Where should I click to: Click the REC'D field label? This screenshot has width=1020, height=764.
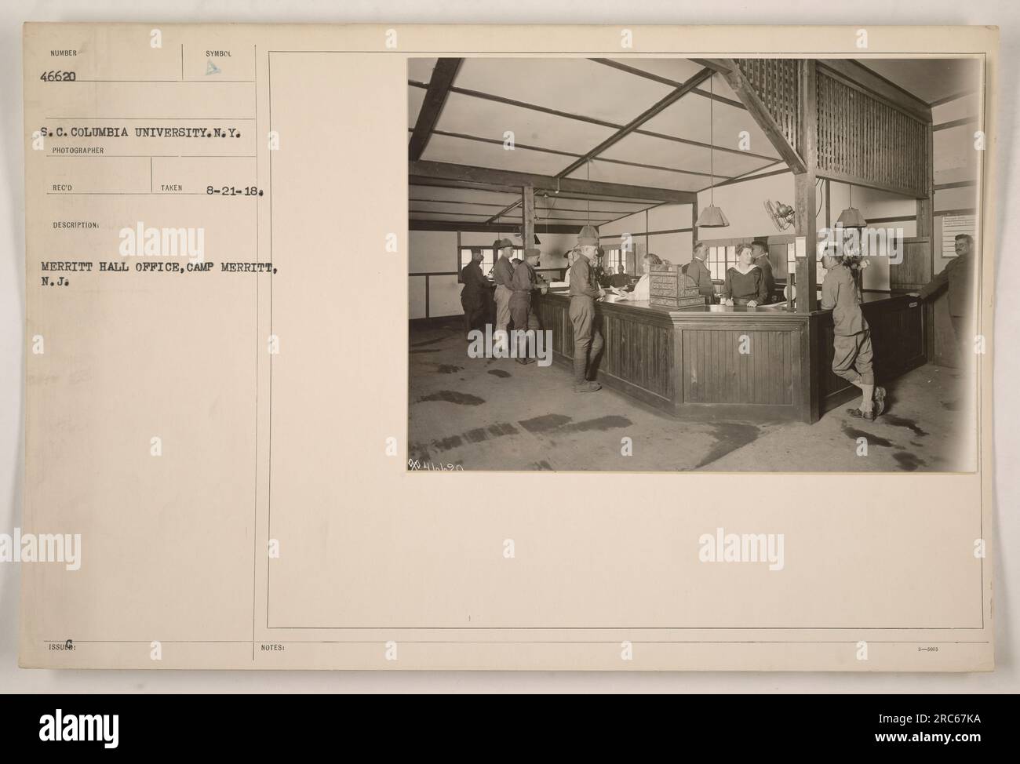point(64,188)
